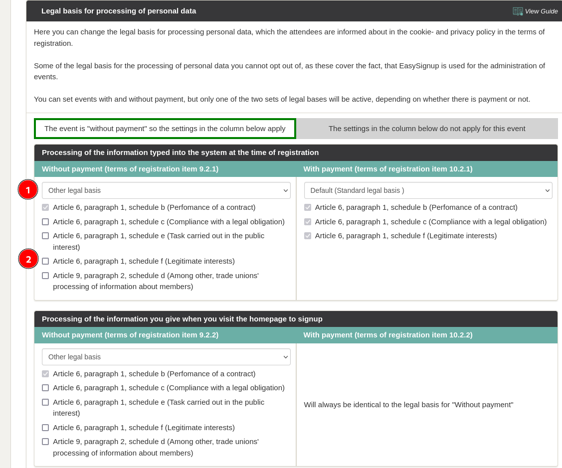562x468 pixels.
Task: Click 'Without payment (terms of registration item 9.2.2)' header
Action: [x=130, y=335]
